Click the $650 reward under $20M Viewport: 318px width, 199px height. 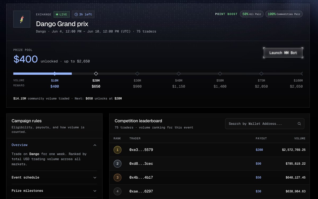click(x=96, y=86)
